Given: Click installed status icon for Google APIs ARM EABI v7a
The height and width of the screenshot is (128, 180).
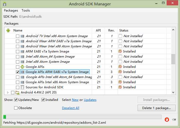Looking at the screenshot, I should click(120, 72).
